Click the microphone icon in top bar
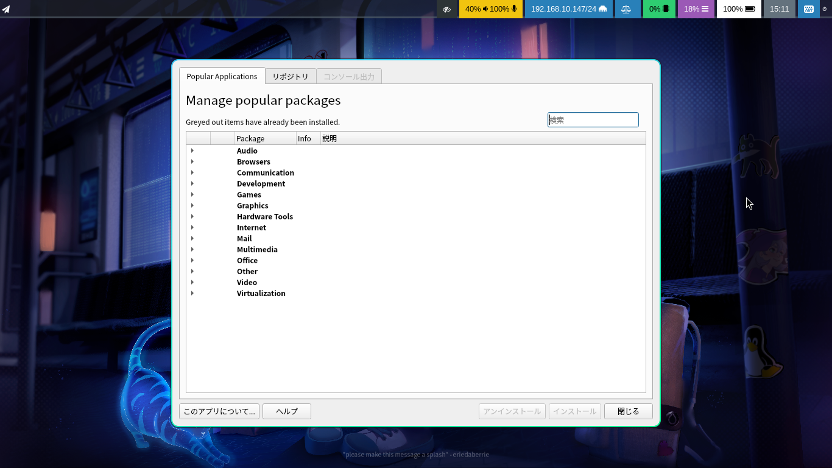The image size is (832, 468). click(x=514, y=9)
